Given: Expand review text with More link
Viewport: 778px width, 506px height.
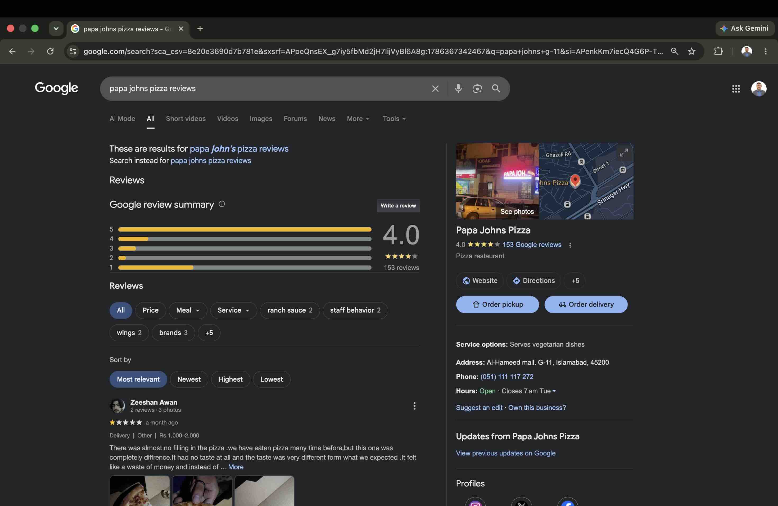Looking at the screenshot, I should (x=236, y=467).
